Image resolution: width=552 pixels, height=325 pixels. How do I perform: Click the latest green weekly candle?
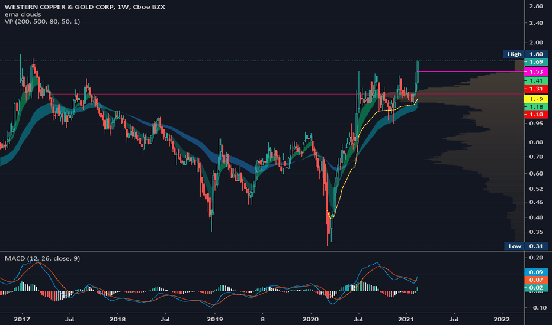point(418,71)
